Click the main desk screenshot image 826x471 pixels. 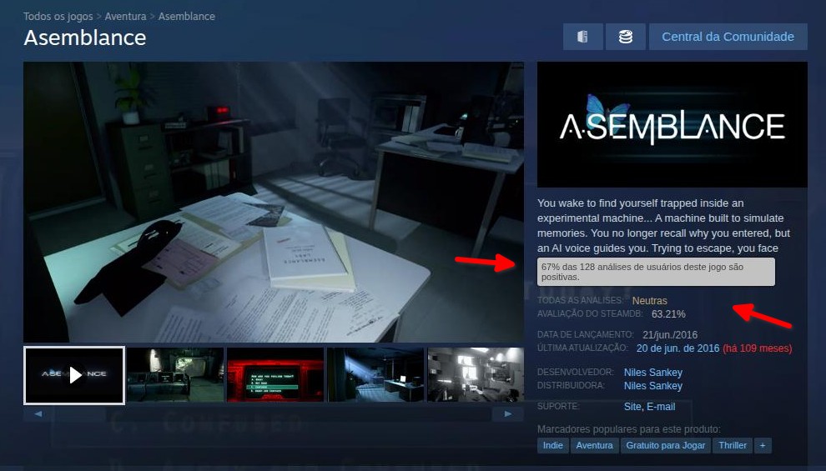pos(274,202)
